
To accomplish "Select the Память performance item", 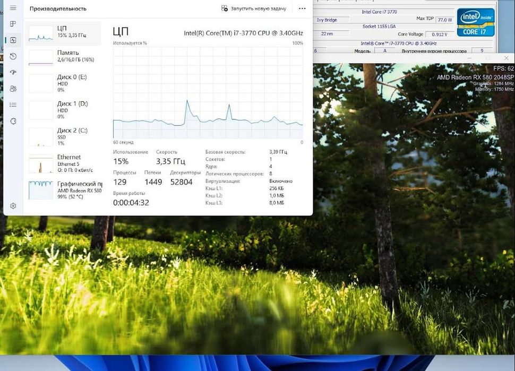I will click(63, 58).
